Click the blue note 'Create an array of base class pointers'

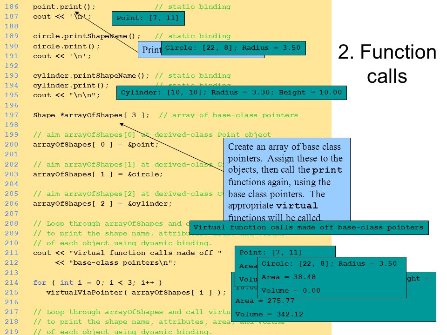coord(287,180)
